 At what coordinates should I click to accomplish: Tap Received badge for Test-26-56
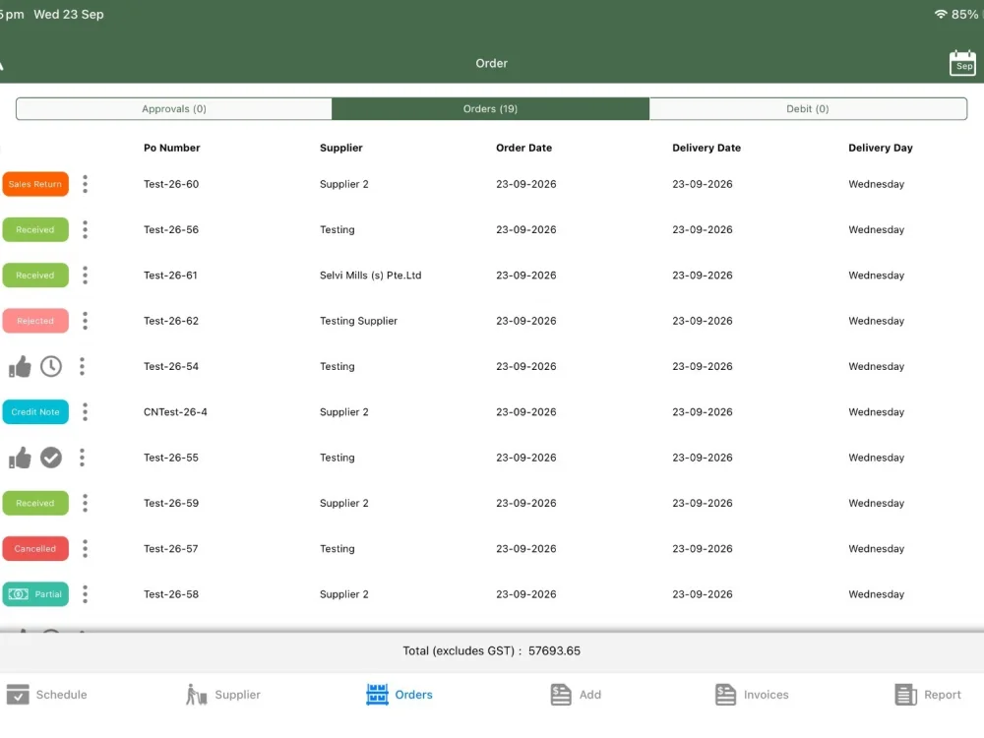point(35,229)
